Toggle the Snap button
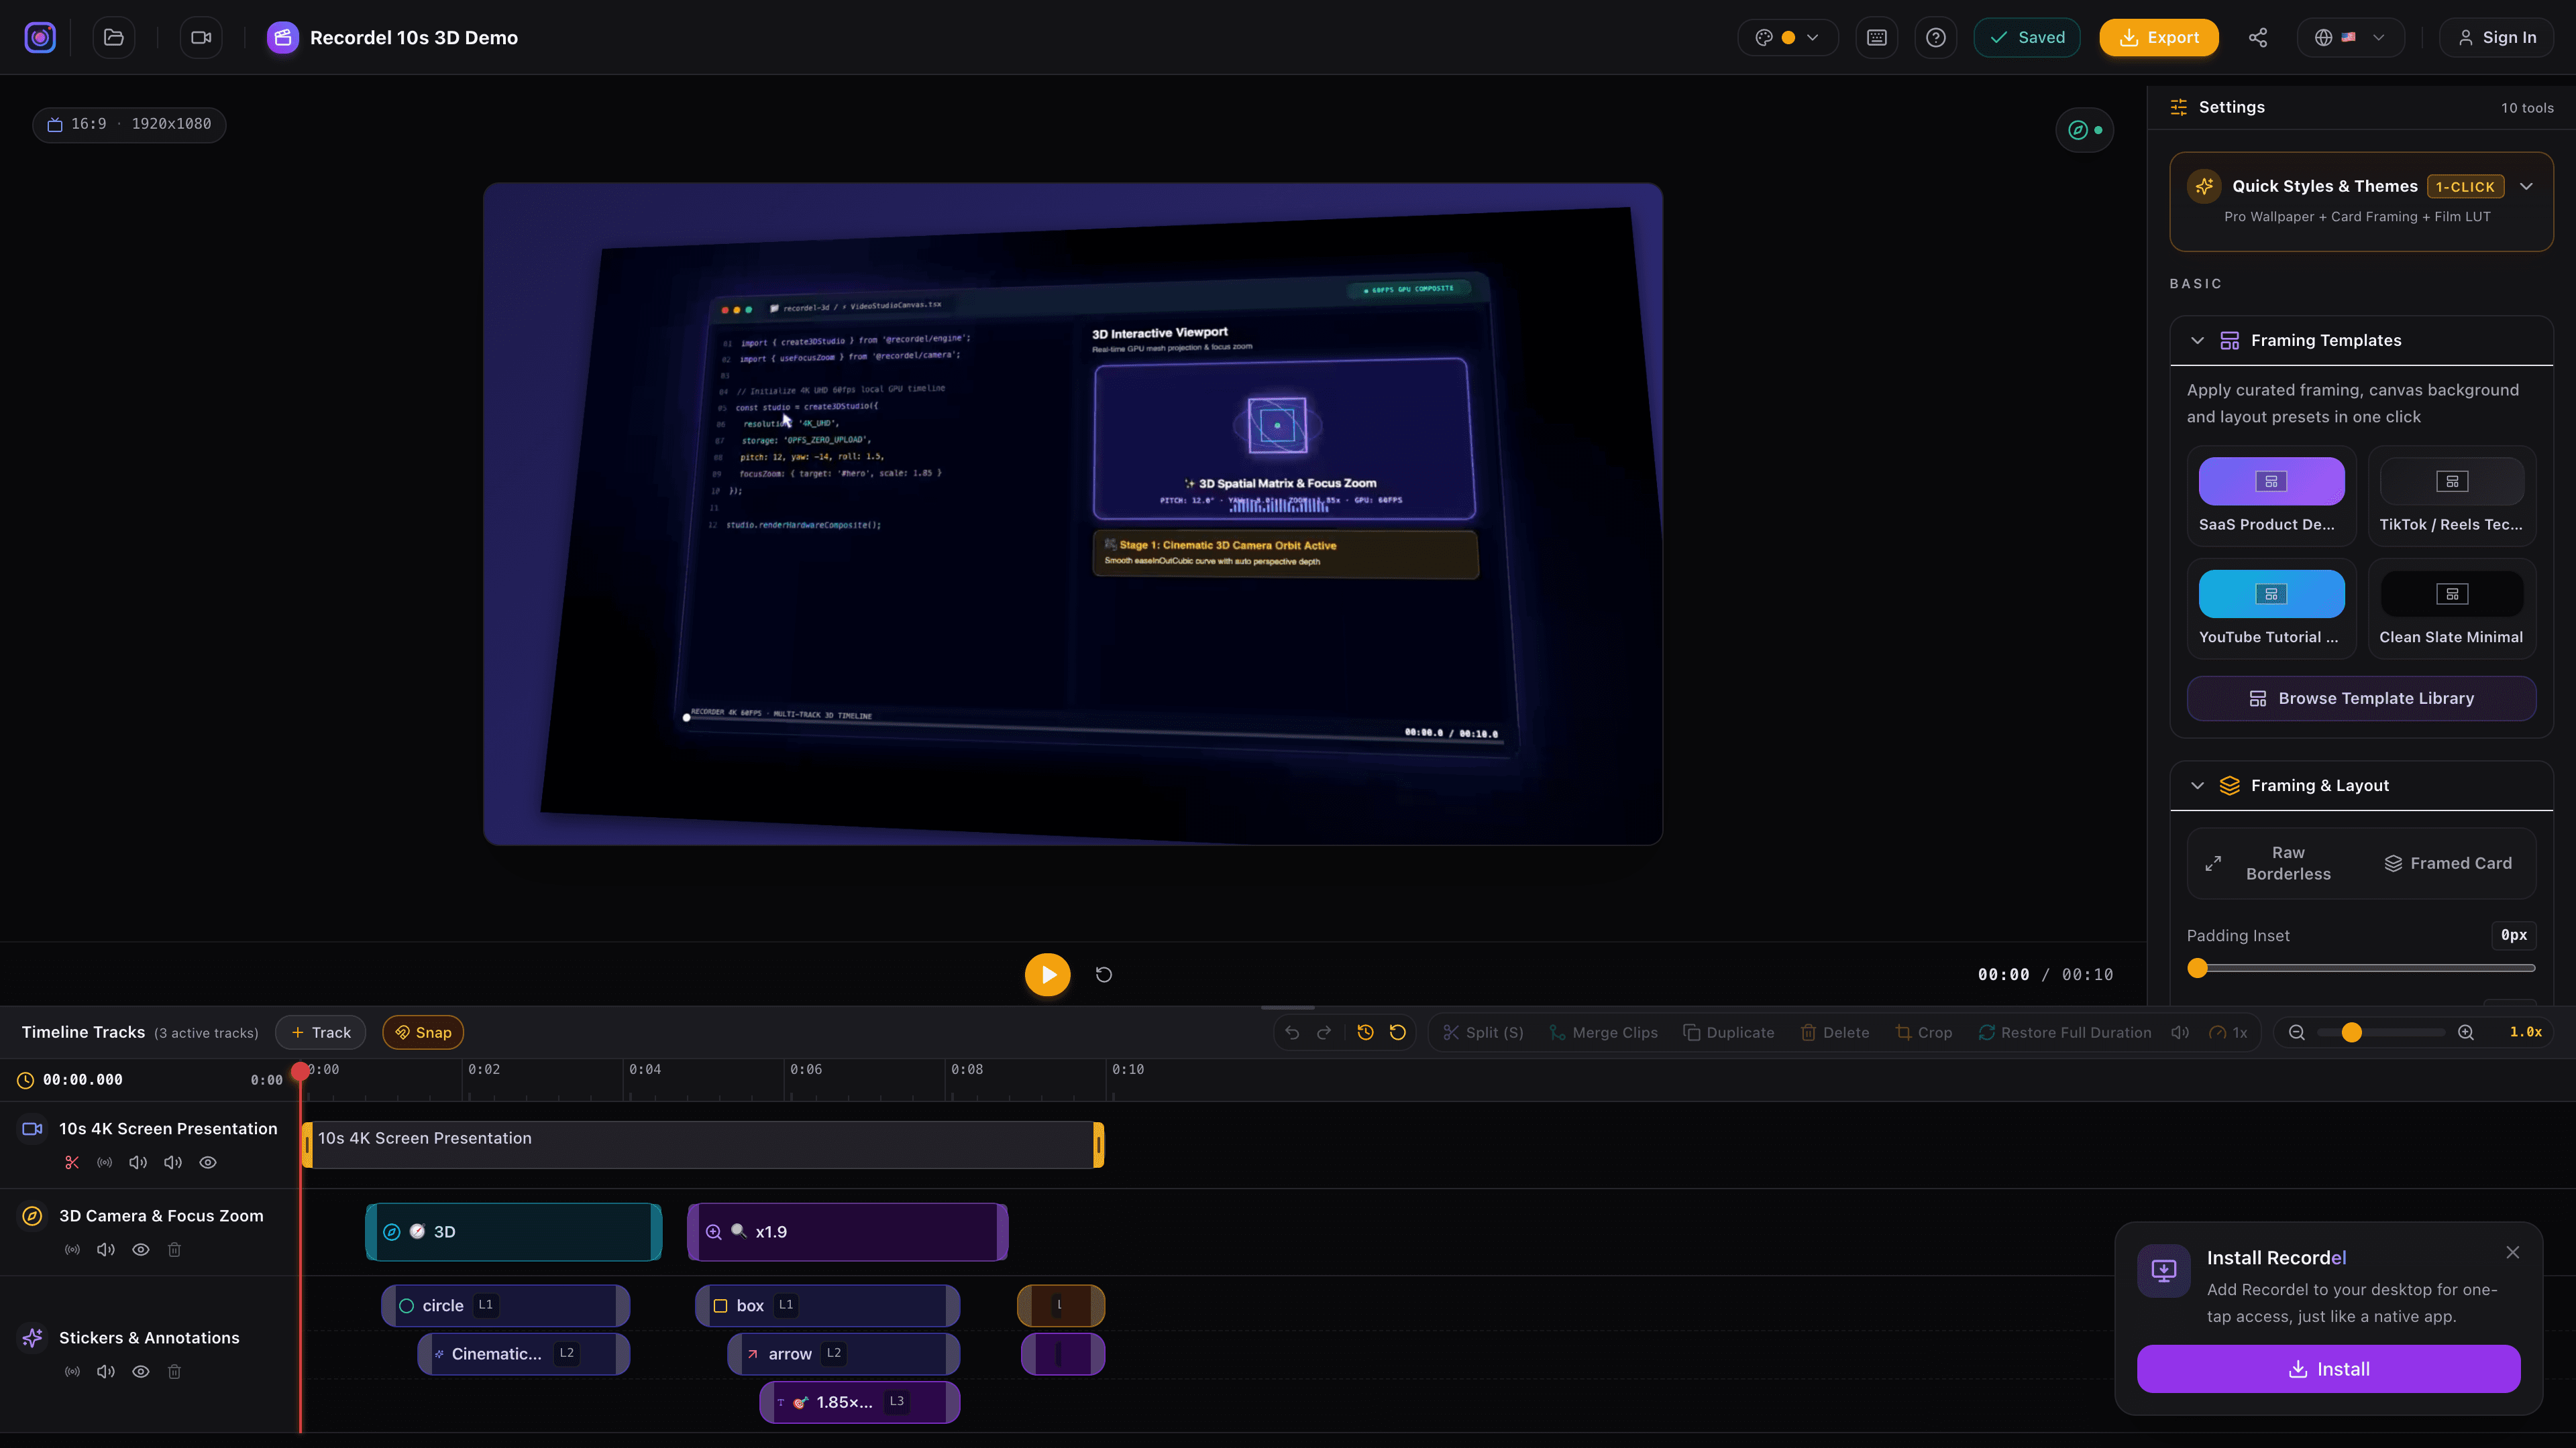The height and width of the screenshot is (1448, 2576). (423, 1032)
